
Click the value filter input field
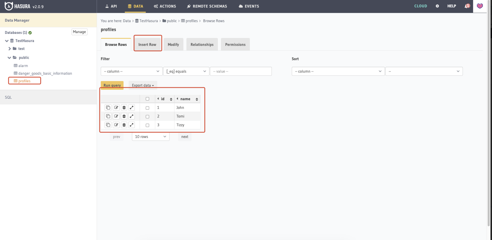click(240, 71)
